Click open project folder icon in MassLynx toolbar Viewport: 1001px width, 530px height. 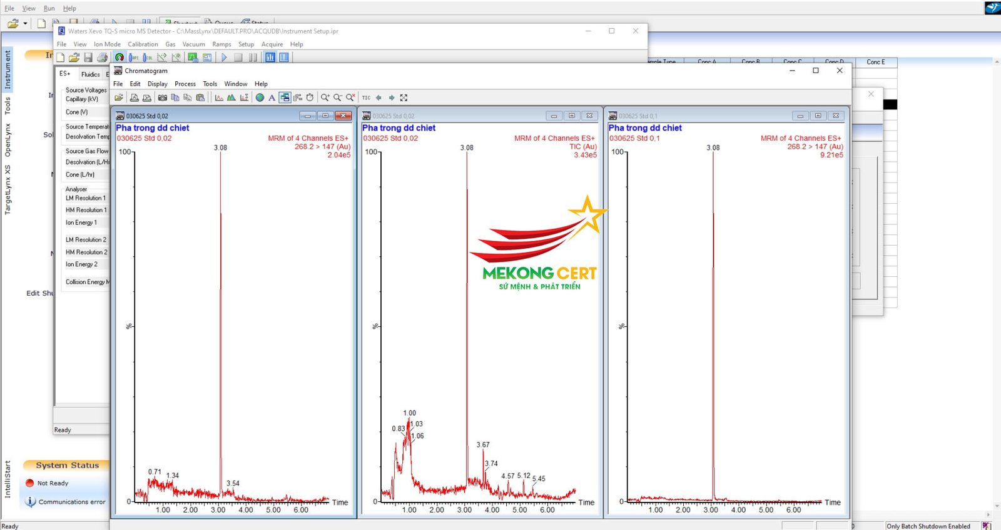(13, 24)
